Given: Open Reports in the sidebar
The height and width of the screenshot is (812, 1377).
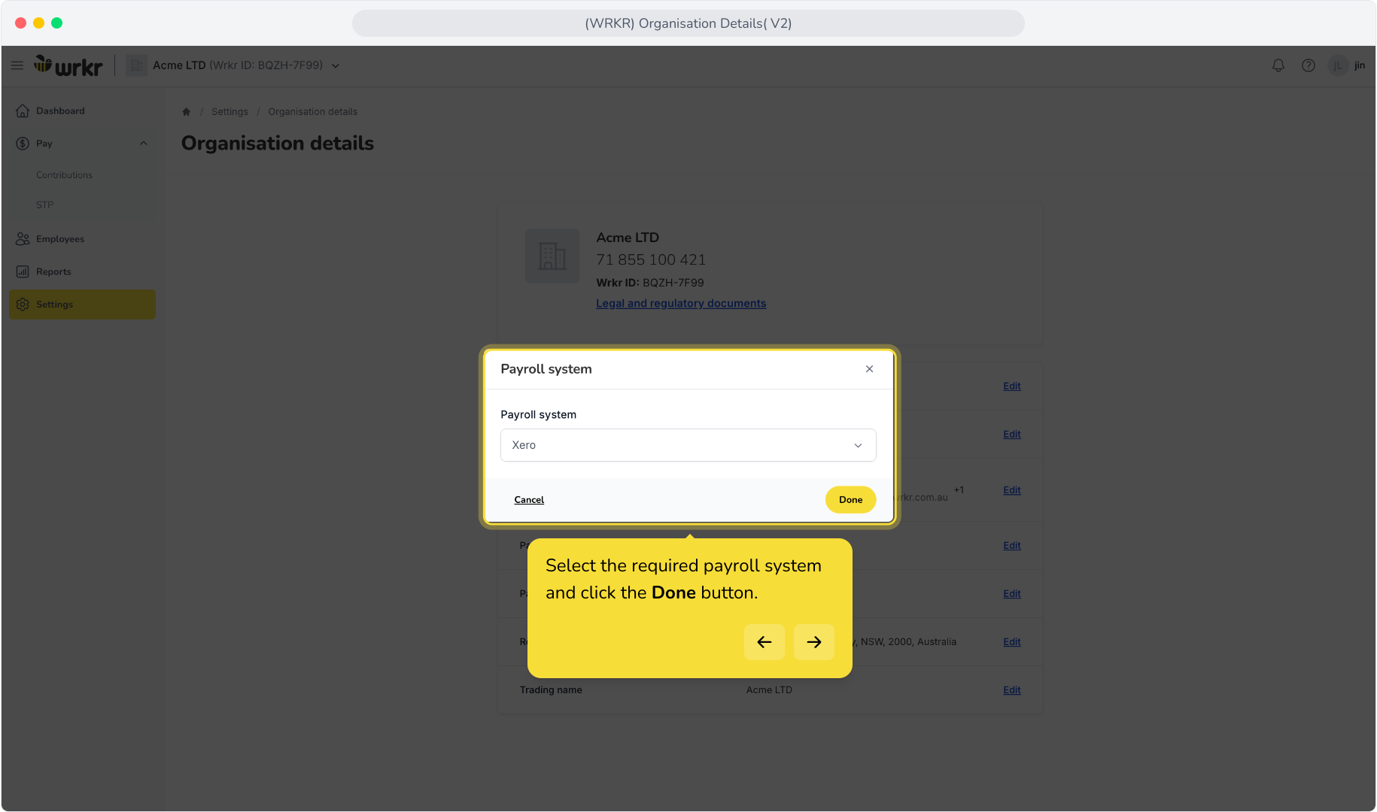Looking at the screenshot, I should 82,272.
